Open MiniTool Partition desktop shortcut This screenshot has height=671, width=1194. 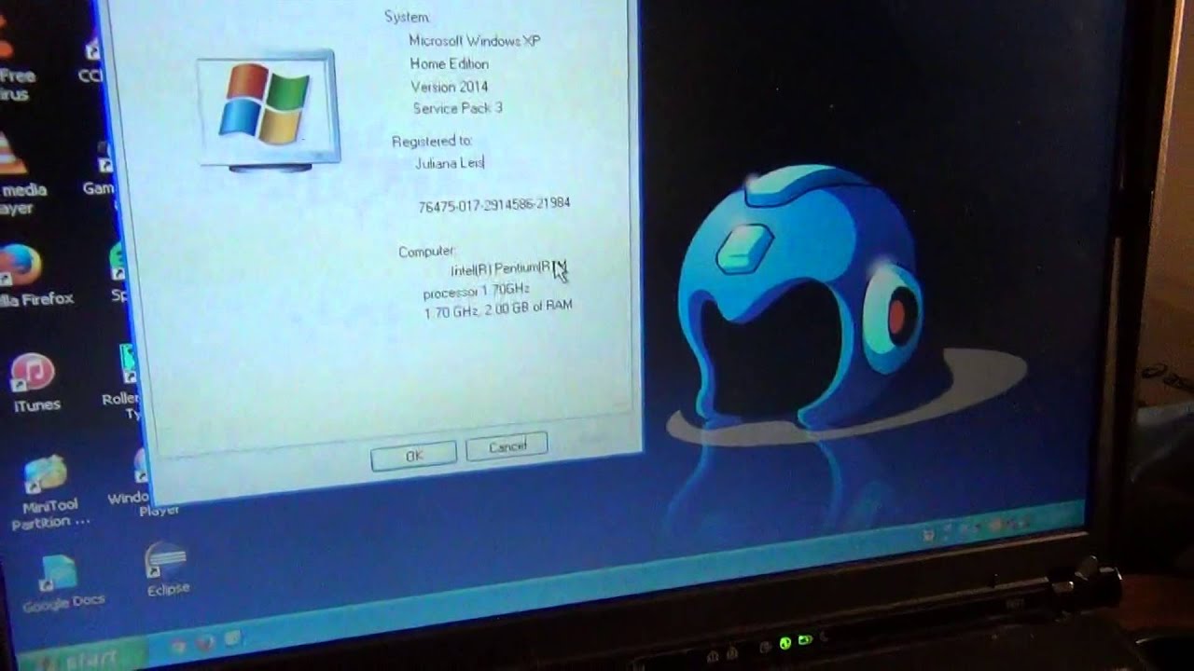(x=47, y=492)
